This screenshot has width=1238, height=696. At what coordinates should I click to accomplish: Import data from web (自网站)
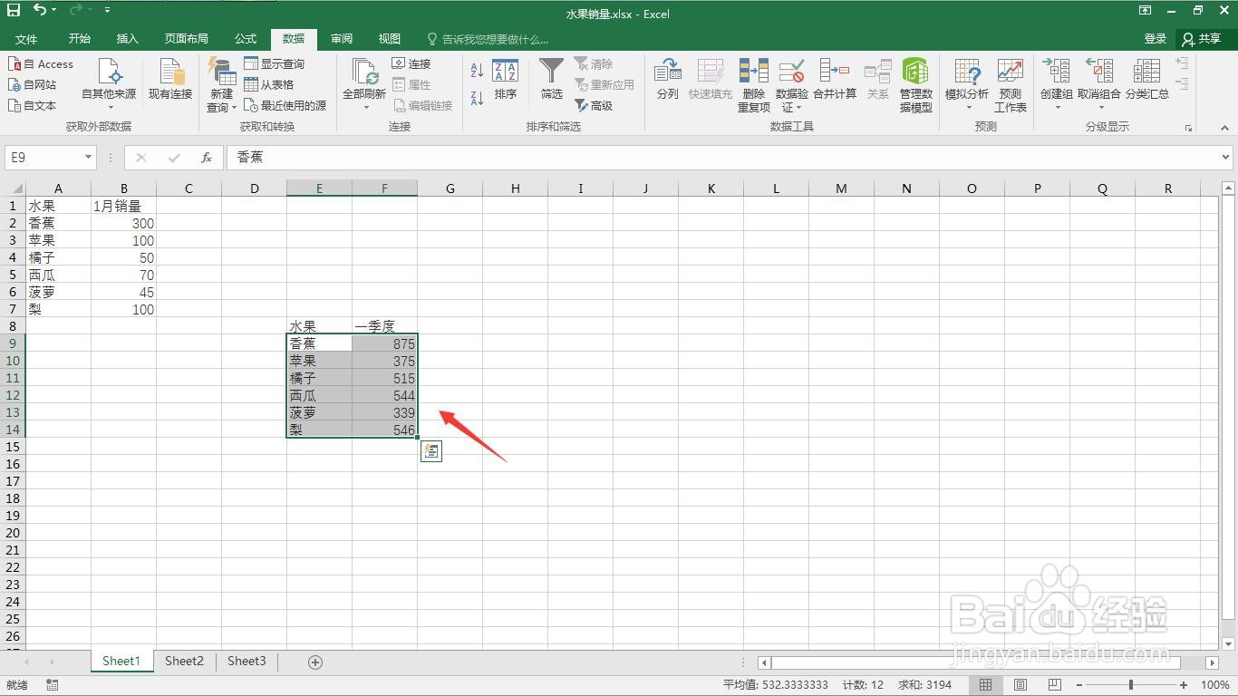33,85
